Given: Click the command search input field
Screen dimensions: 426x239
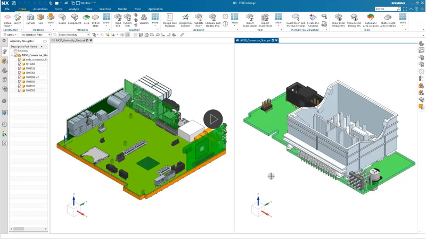Looking at the screenshot, I should 386,9.
